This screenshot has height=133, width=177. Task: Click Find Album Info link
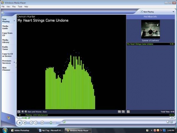150,17
